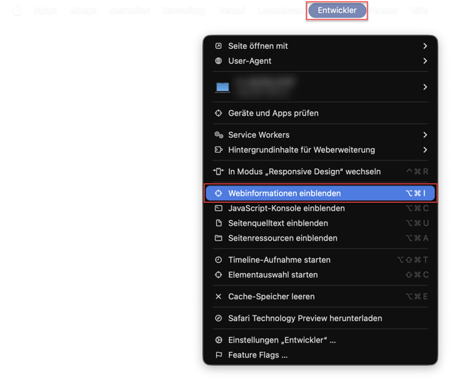Click the compass icon for Safari Technology Preview
This screenshot has height=382, width=455.
tap(219, 318)
